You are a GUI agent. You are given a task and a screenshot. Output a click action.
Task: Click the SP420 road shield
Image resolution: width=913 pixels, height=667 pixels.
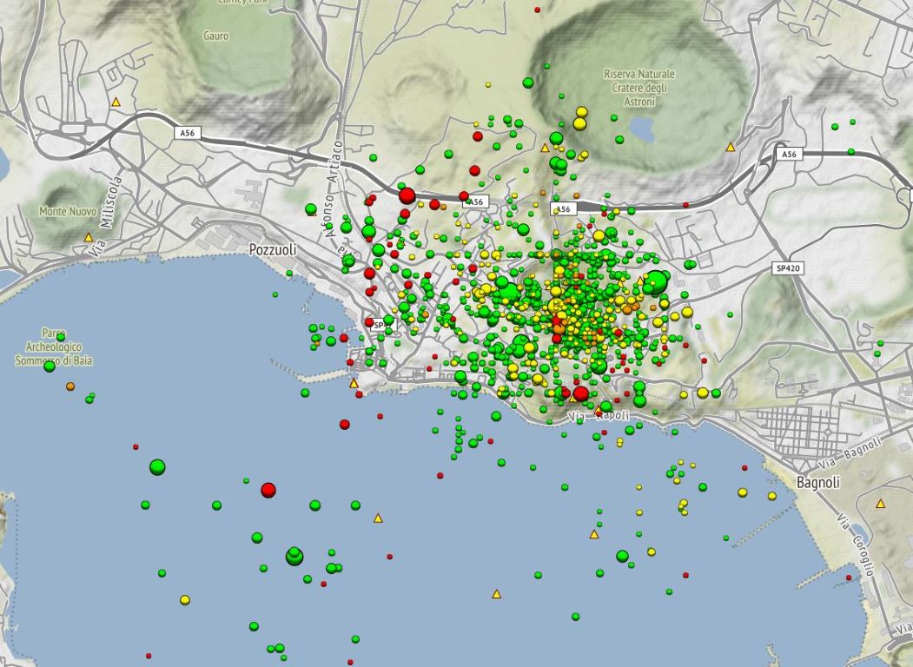tap(786, 269)
